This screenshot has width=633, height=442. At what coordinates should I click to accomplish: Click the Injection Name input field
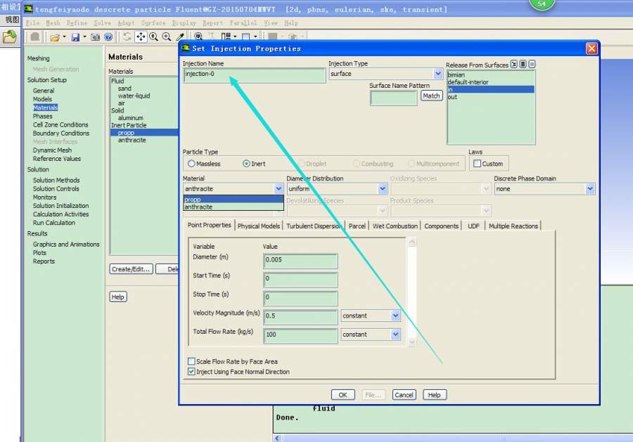click(255, 75)
